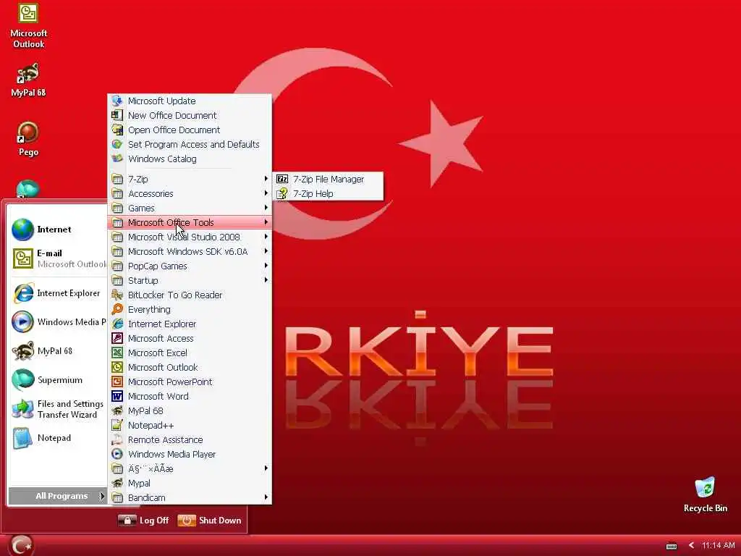Screen dimensions: 741x556
Task: Launch the Everything search tool
Action: [x=190, y=310]
